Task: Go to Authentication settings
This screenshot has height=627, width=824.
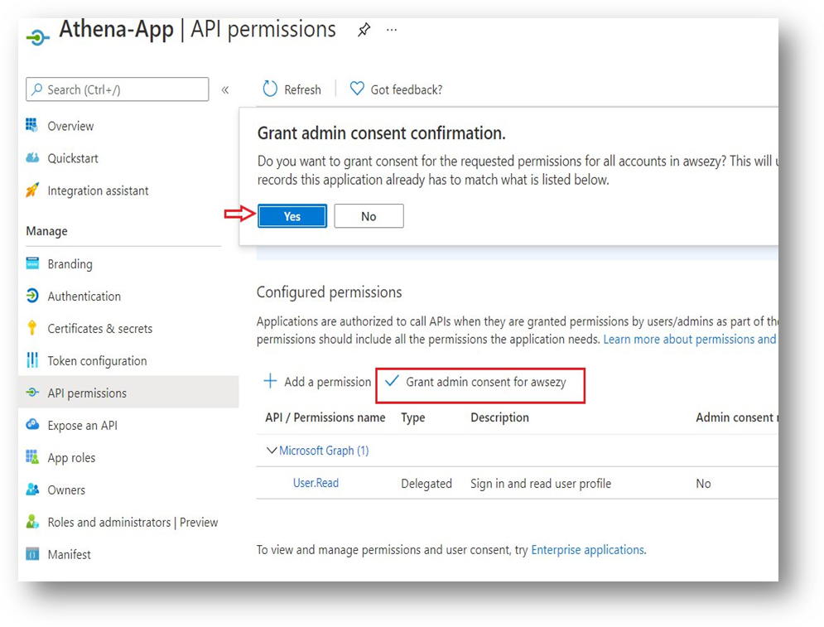Action: (84, 297)
